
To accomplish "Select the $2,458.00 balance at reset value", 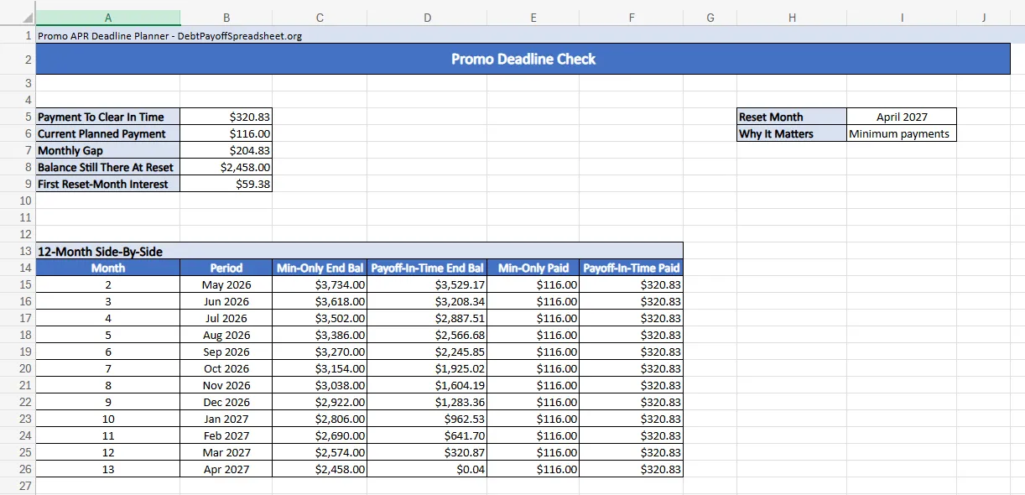I will [226, 167].
